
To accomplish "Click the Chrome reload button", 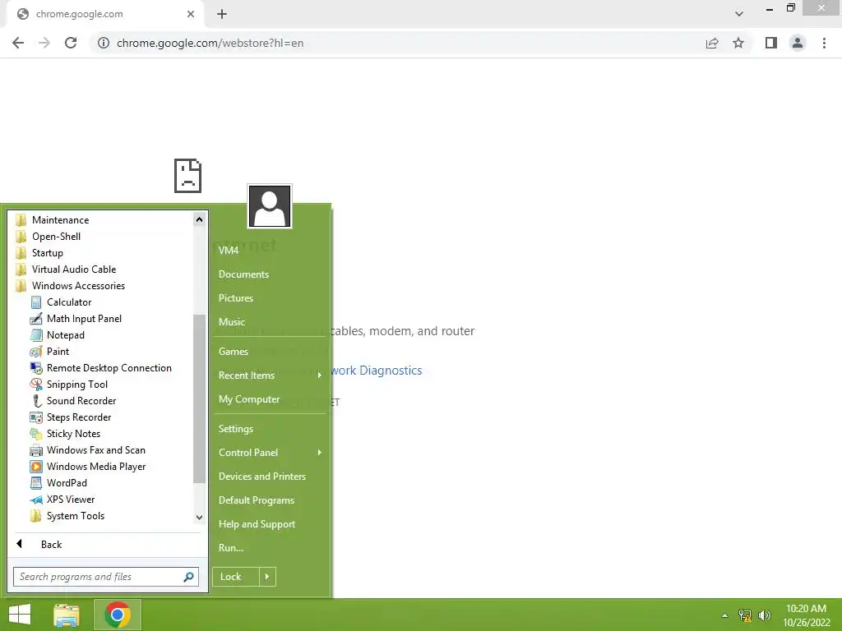I will pyautogui.click(x=71, y=43).
